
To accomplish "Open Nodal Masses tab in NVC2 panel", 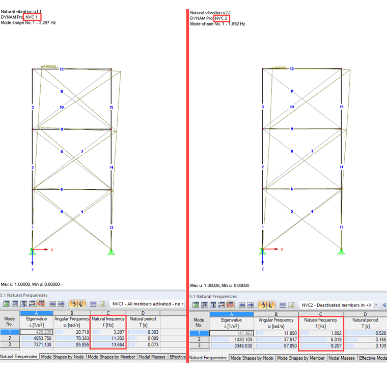I will [341, 358].
